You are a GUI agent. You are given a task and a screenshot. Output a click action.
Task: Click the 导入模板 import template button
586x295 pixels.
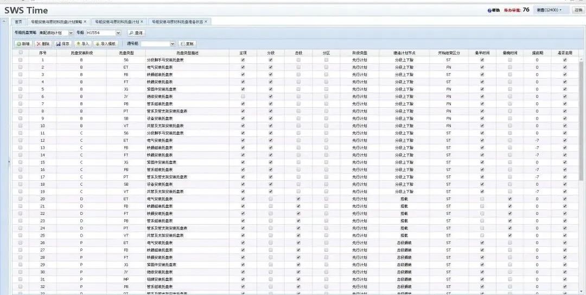coord(106,43)
